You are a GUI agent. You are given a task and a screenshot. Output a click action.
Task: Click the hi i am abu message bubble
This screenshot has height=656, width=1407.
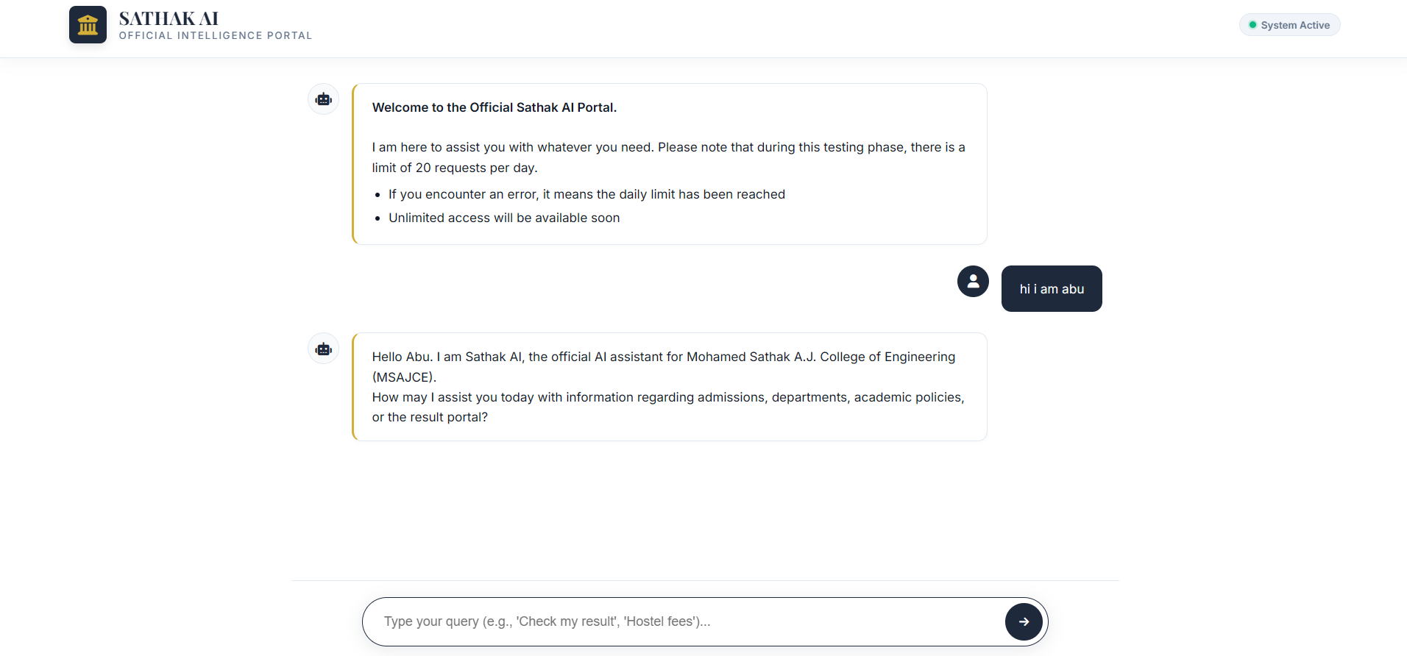coord(1052,288)
